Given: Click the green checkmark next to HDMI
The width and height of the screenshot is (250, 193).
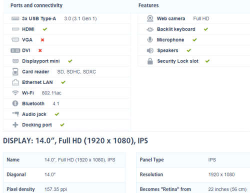Looking at the screenshot, I should [x=45, y=29].
